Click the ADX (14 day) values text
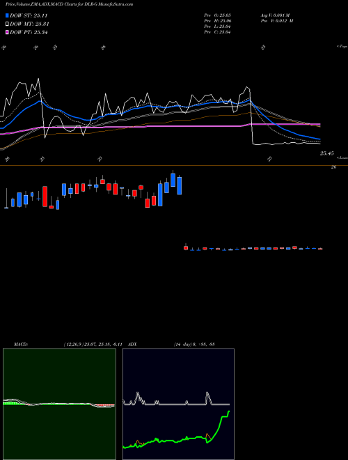Image resolution: width=348 pixels, height=460 pixels. (194, 344)
